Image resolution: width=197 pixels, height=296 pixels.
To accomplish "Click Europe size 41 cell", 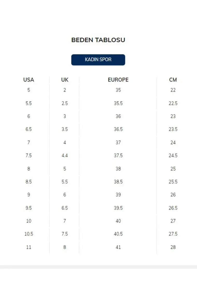I will pos(118,247).
